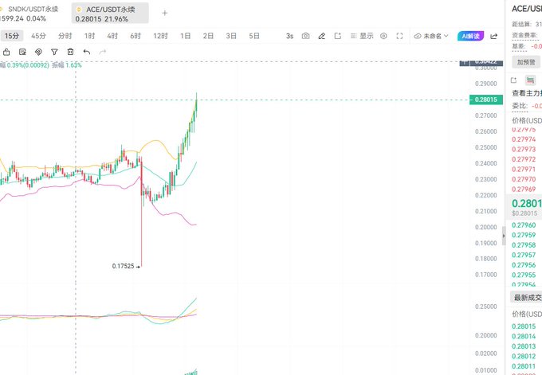Click ask price 0.27974 in order book
The width and height of the screenshot is (542, 375).
point(524,139)
